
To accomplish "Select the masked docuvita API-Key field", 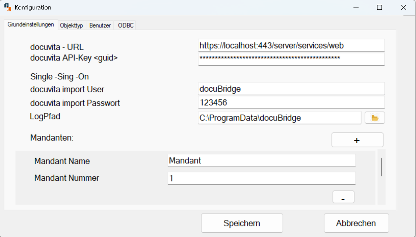I will (x=291, y=58).
